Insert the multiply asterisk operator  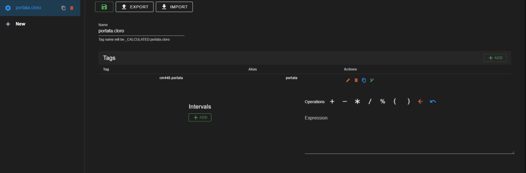point(357,102)
